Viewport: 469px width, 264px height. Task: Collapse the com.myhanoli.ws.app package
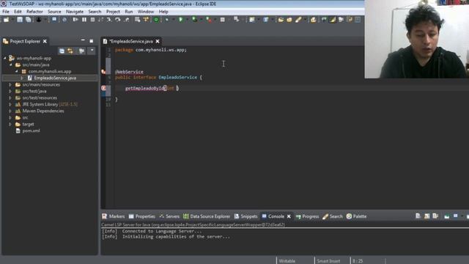[16, 71]
